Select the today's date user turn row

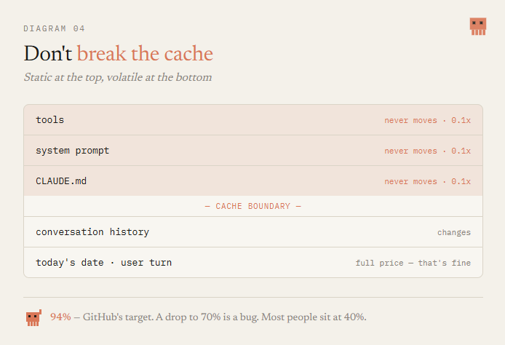253,263
